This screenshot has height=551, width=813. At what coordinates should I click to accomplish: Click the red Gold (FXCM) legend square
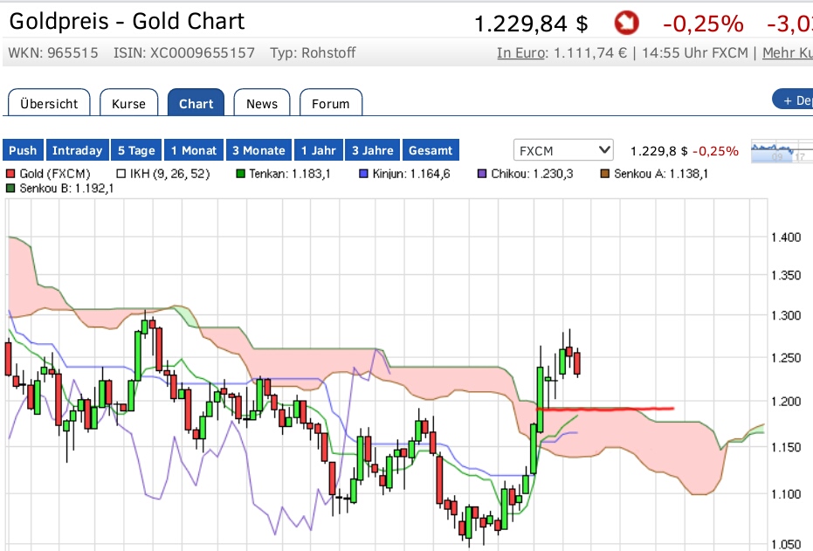tap(11, 174)
